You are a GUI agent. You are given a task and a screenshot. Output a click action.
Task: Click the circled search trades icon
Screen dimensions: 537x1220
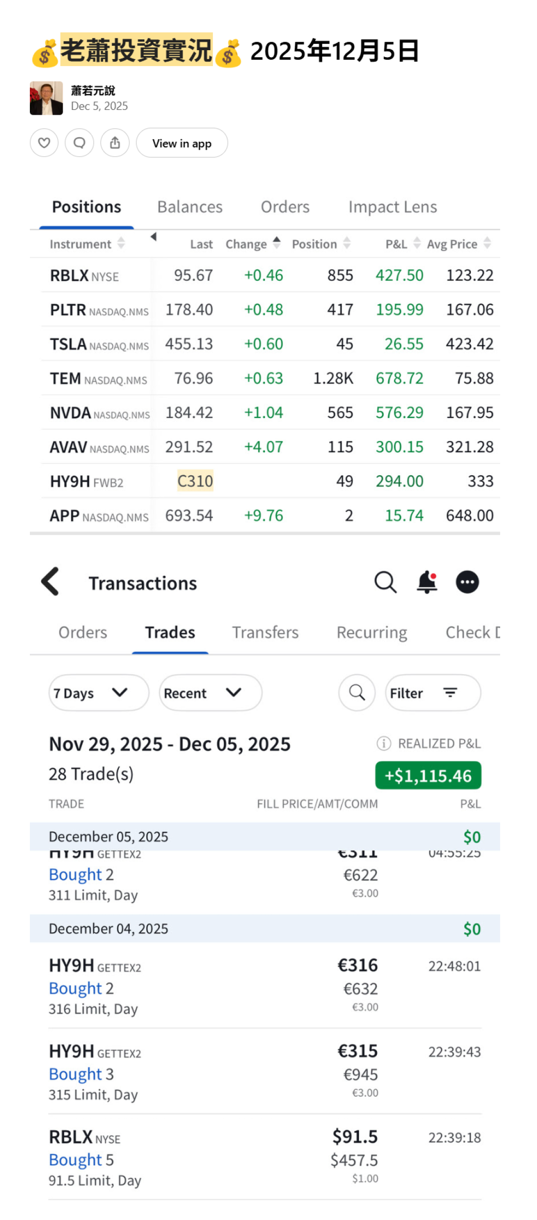pos(357,693)
